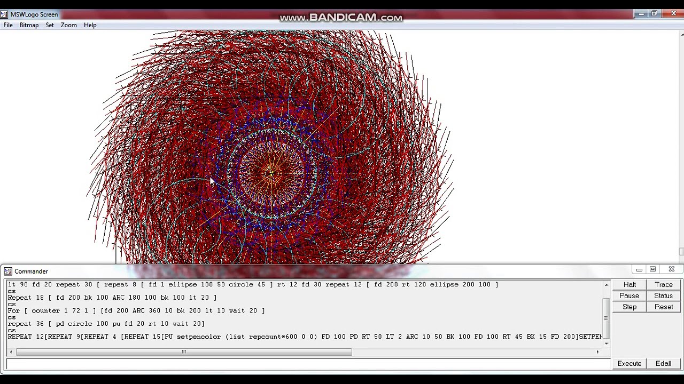Maximize the Commander window
This screenshot has width=684, height=384.
pos(653,269)
